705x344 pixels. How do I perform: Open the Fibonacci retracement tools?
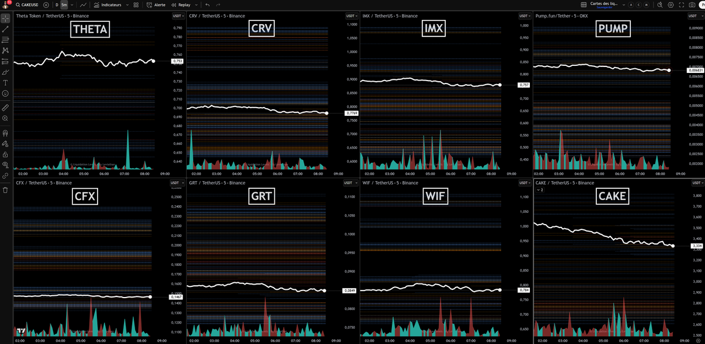5,39
